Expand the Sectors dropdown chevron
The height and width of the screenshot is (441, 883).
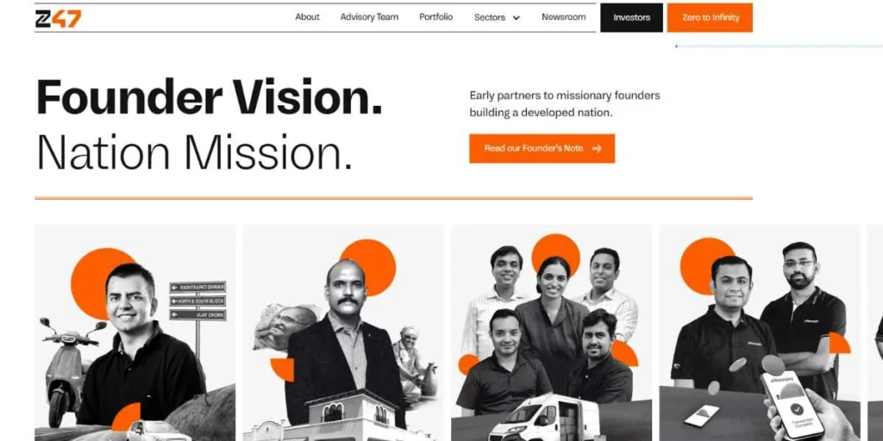point(516,18)
